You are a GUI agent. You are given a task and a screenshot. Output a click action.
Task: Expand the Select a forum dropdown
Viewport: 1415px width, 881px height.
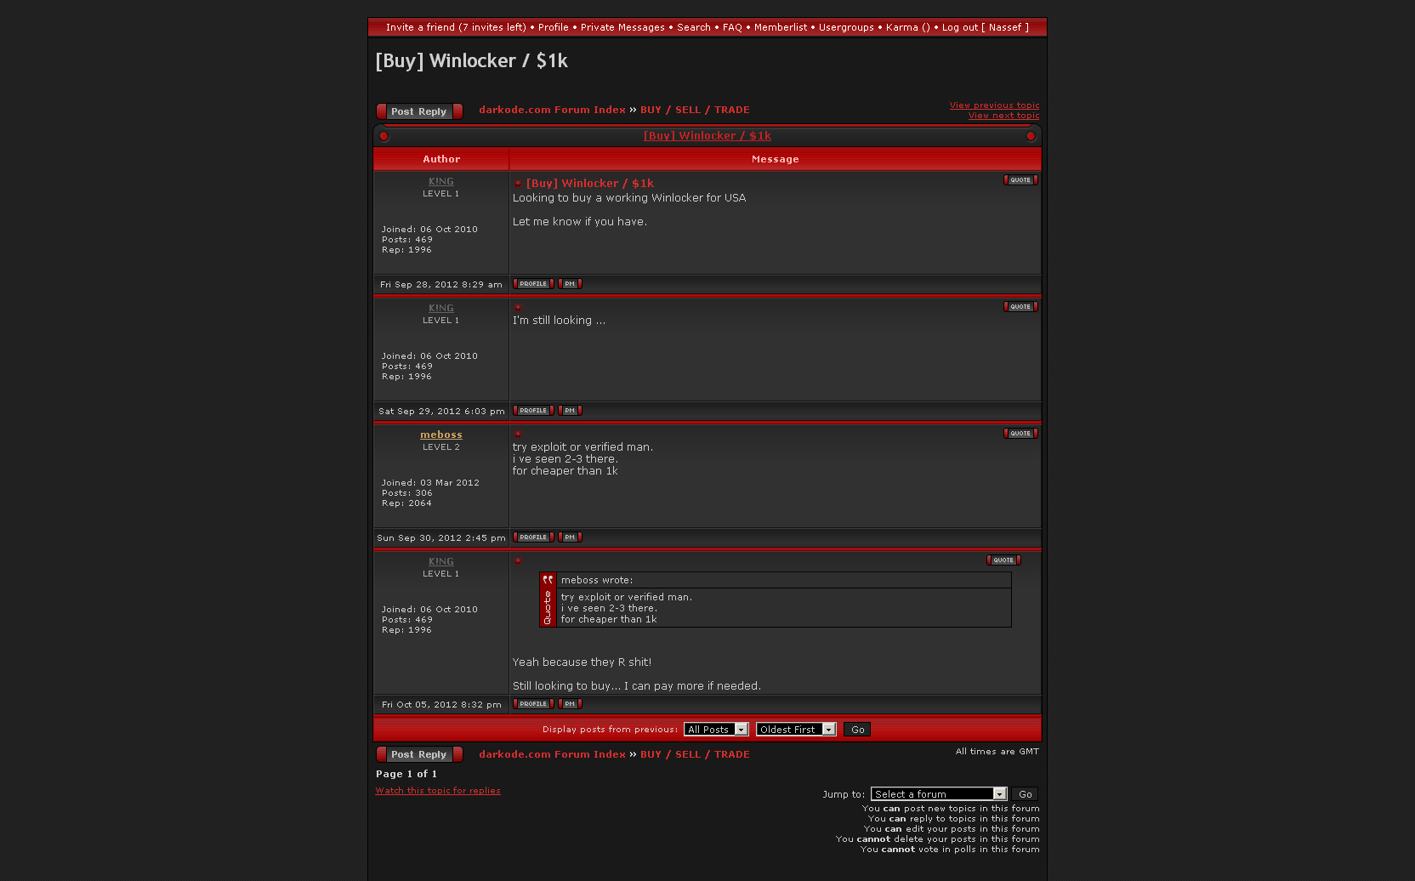coord(939,794)
